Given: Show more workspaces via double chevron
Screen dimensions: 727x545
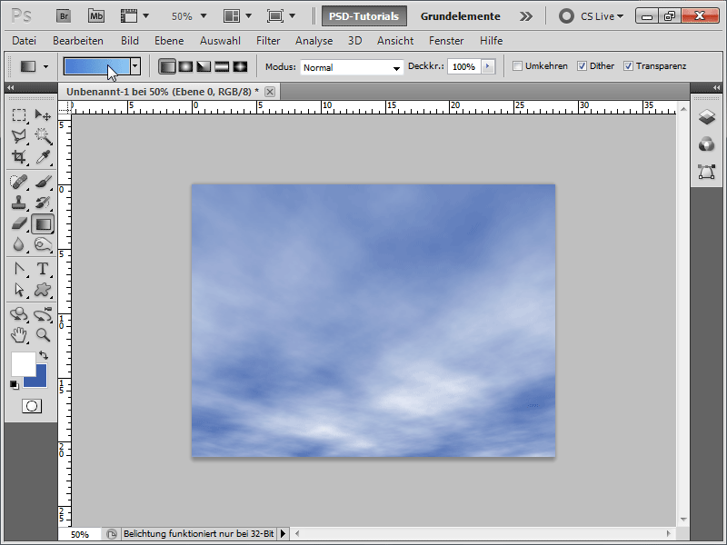Looking at the screenshot, I should [x=526, y=16].
